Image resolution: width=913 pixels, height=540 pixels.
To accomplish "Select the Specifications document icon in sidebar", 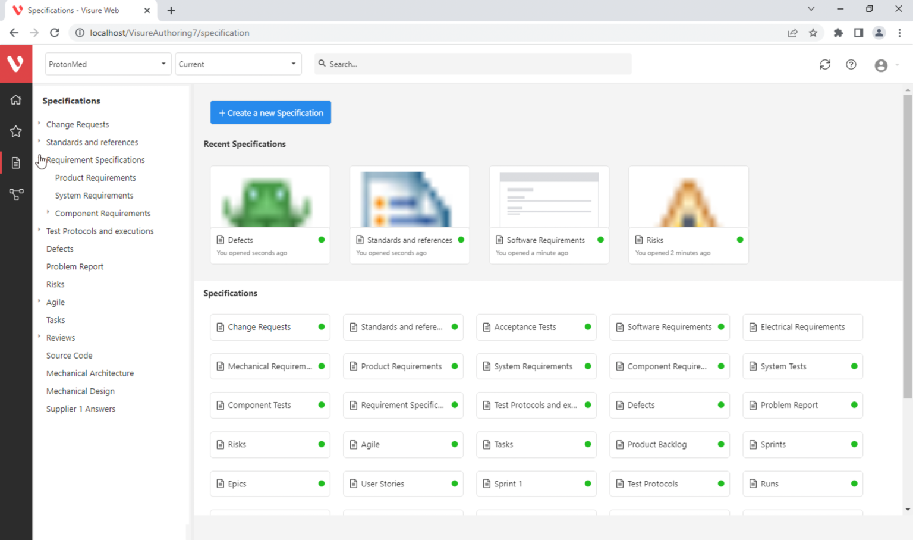I will pos(16,163).
